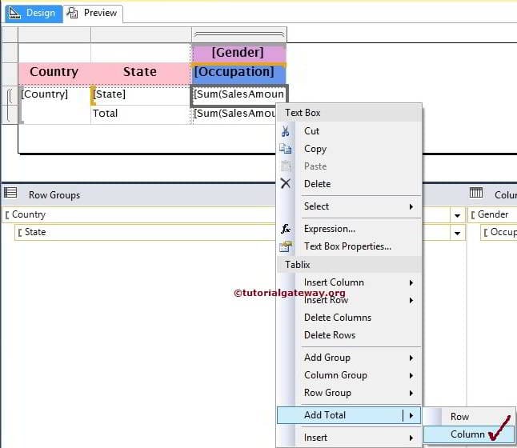Open the Country row group dropdown arrow
Screen dimensions: 517x448
457,215
